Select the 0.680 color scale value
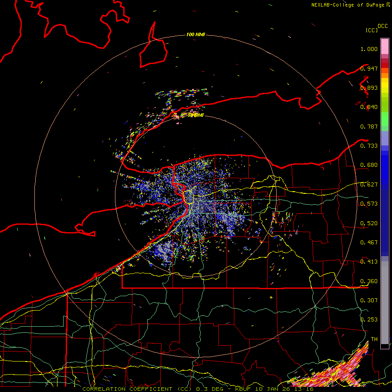Viewport: 392px width, 392px height. point(369,165)
